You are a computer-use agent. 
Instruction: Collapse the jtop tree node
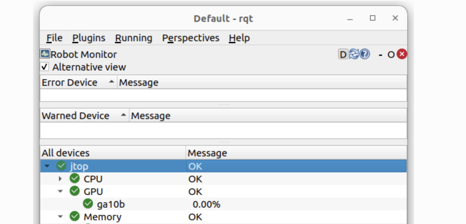47,166
